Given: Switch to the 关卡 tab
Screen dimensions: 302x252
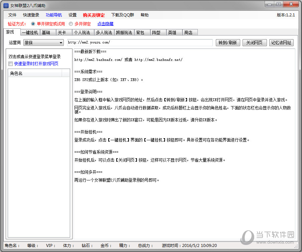Looking at the screenshot, I should coord(64,32).
